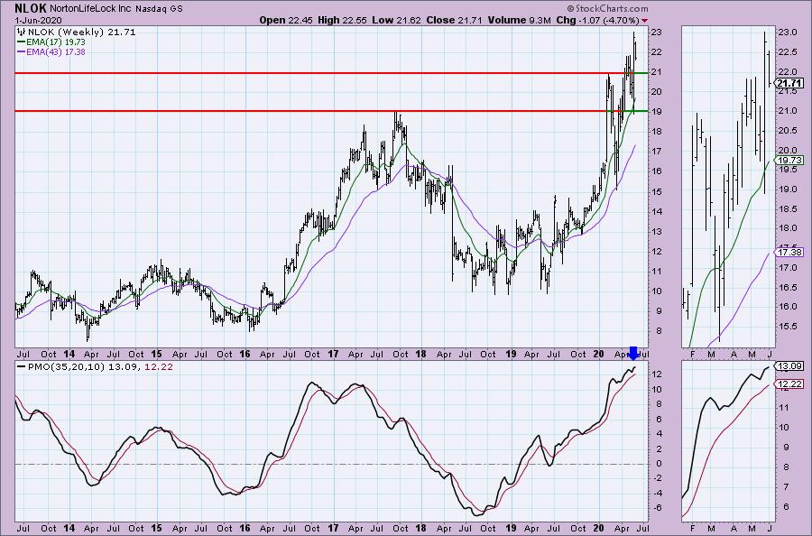Screen dimensions: 812x536
Task: Click the -6 label on the PMO axis
Action: [656, 507]
